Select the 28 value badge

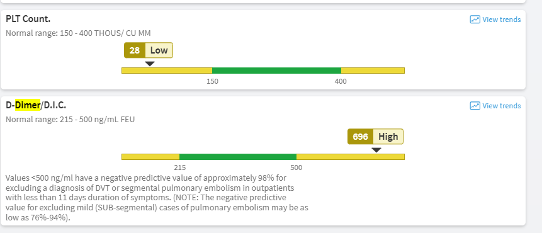point(135,50)
